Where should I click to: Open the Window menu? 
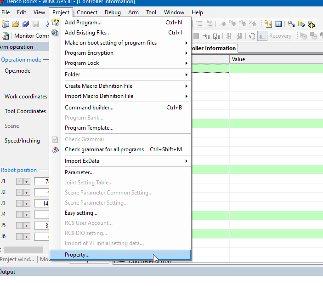(x=174, y=12)
